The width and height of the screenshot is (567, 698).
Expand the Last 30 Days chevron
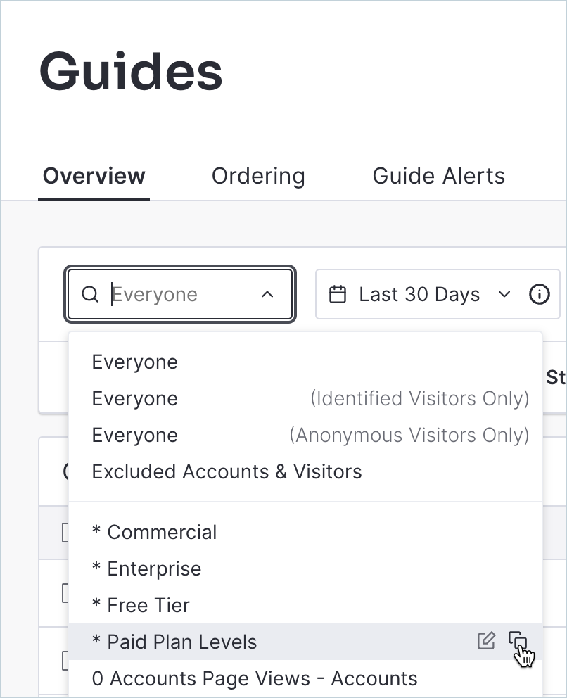504,294
